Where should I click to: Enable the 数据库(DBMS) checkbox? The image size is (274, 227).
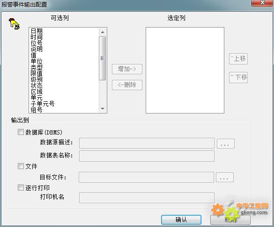[x=21, y=132]
